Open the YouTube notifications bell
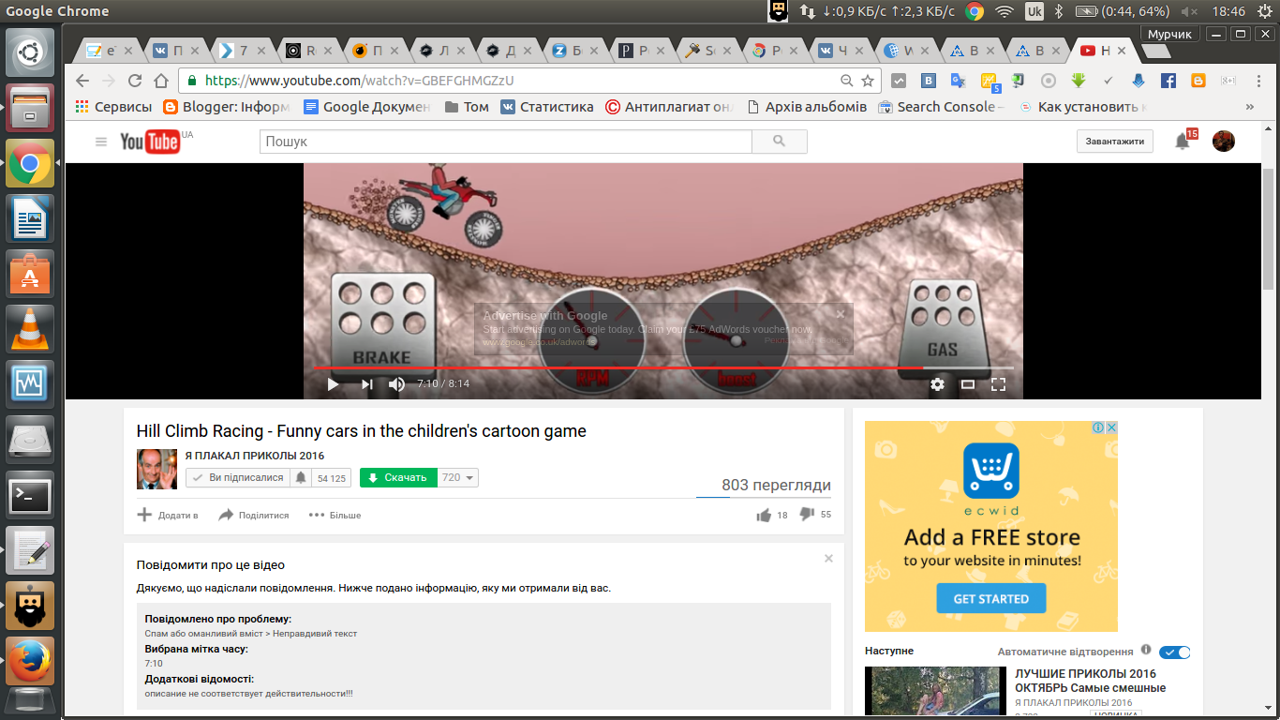 [1183, 142]
